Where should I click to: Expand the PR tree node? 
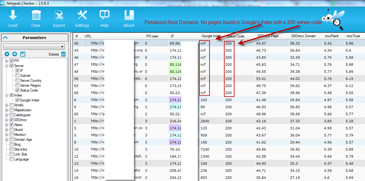[7, 61]
